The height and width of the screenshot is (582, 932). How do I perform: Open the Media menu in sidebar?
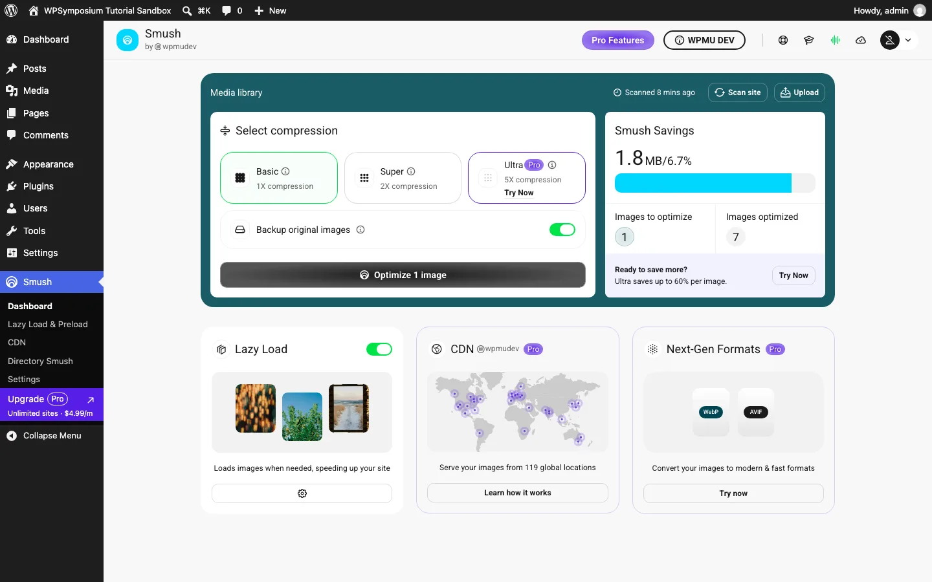(x=52, y=91)
